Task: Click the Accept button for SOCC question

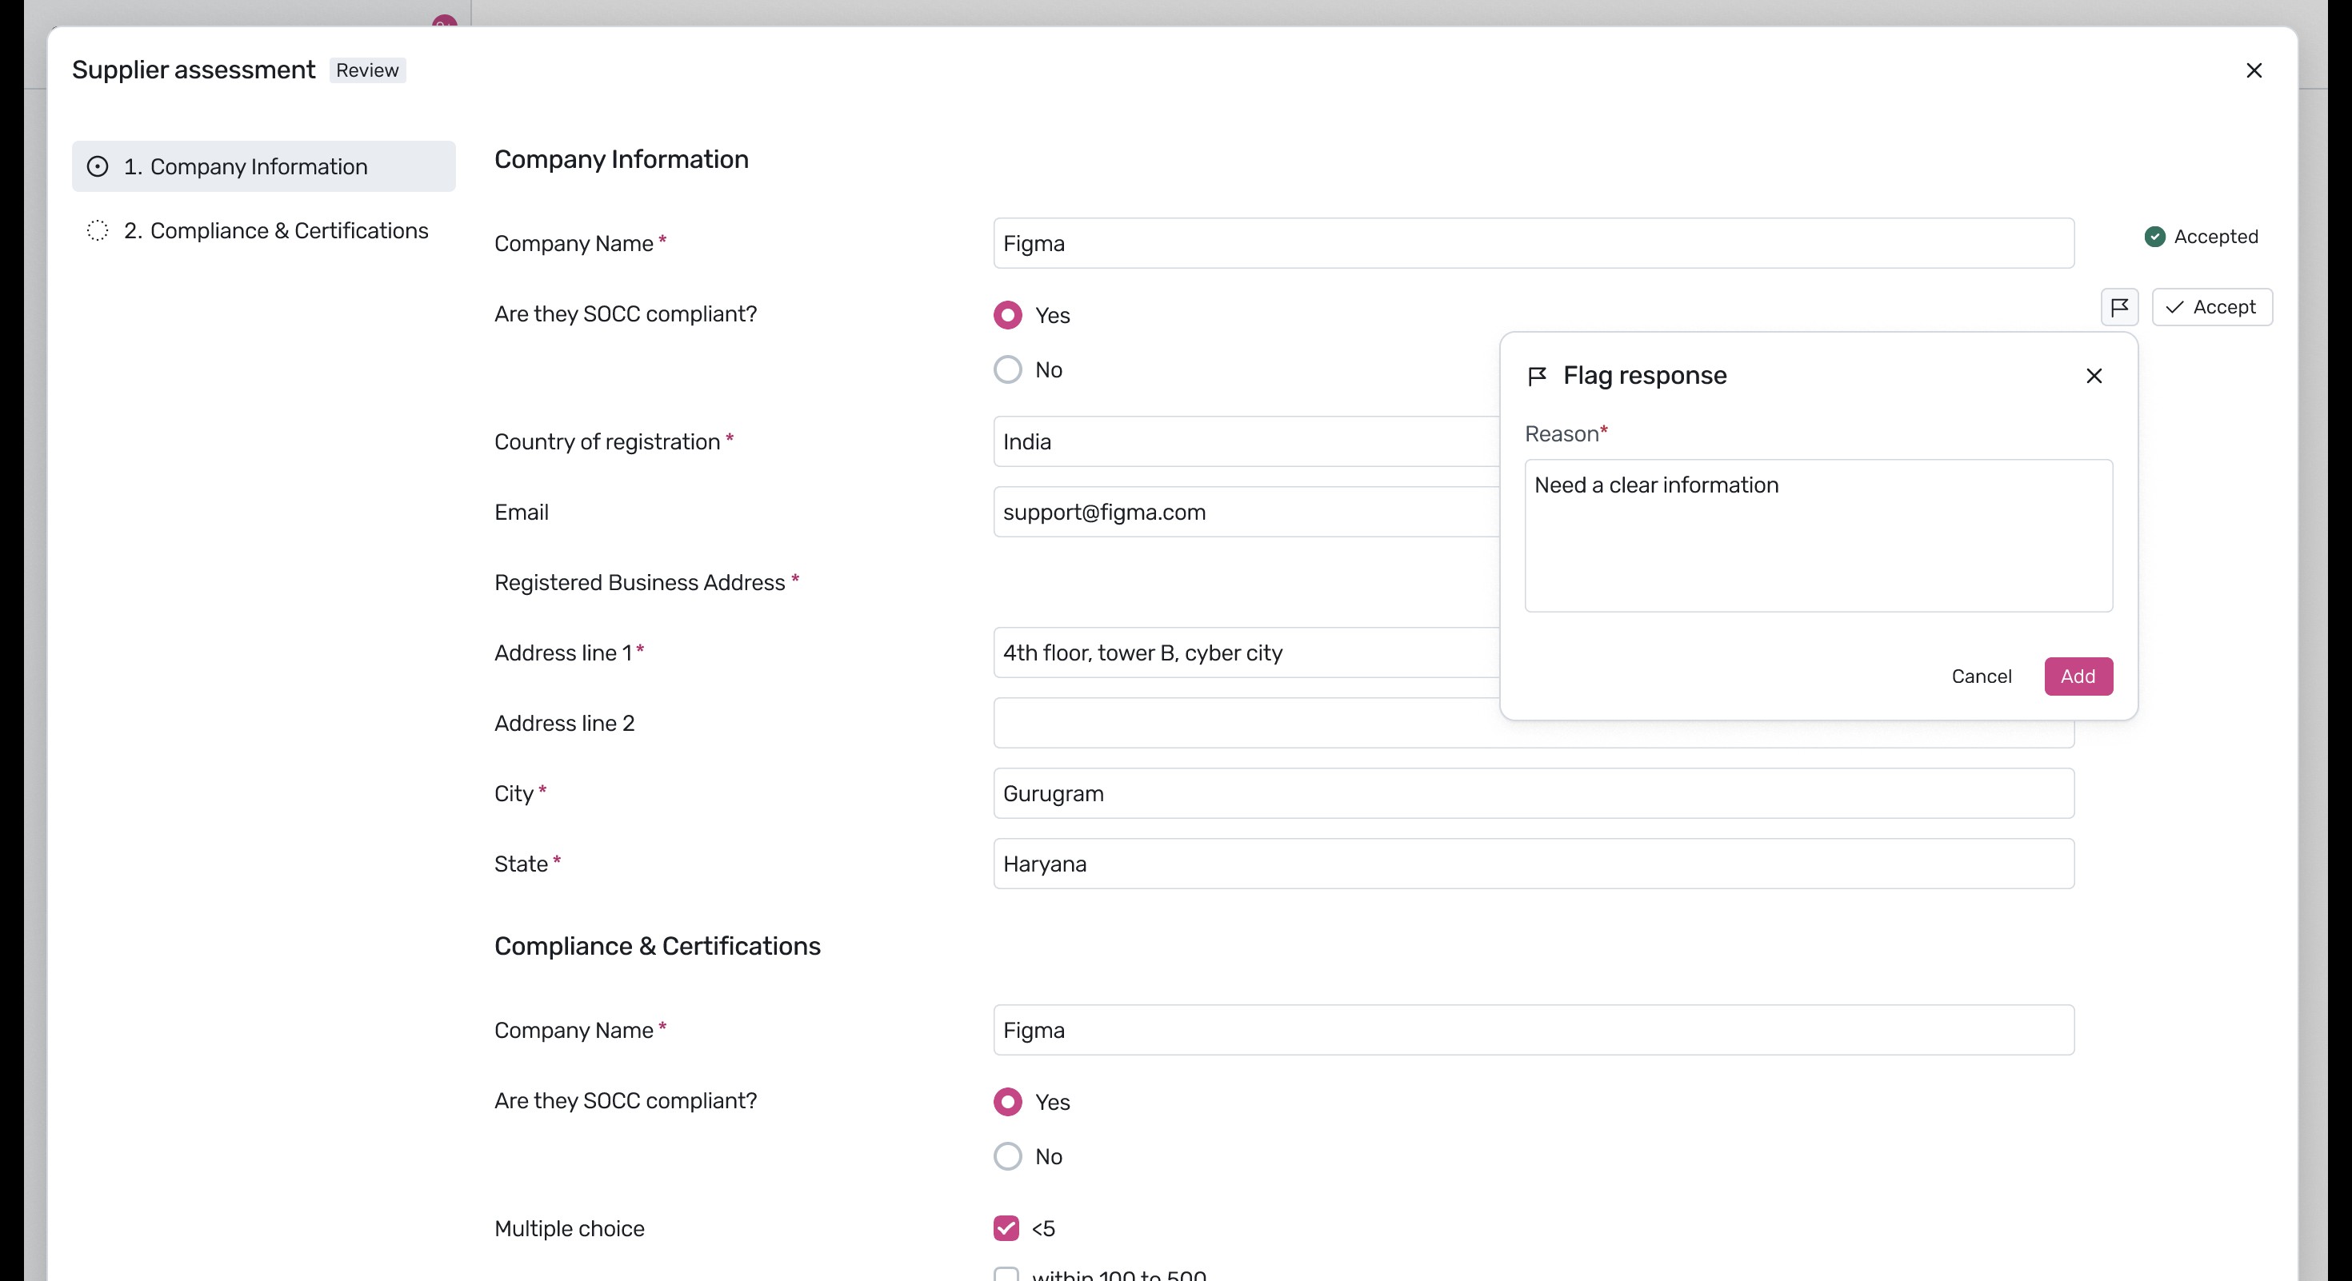Action: pyautogui.click(x=2211, y=306)
